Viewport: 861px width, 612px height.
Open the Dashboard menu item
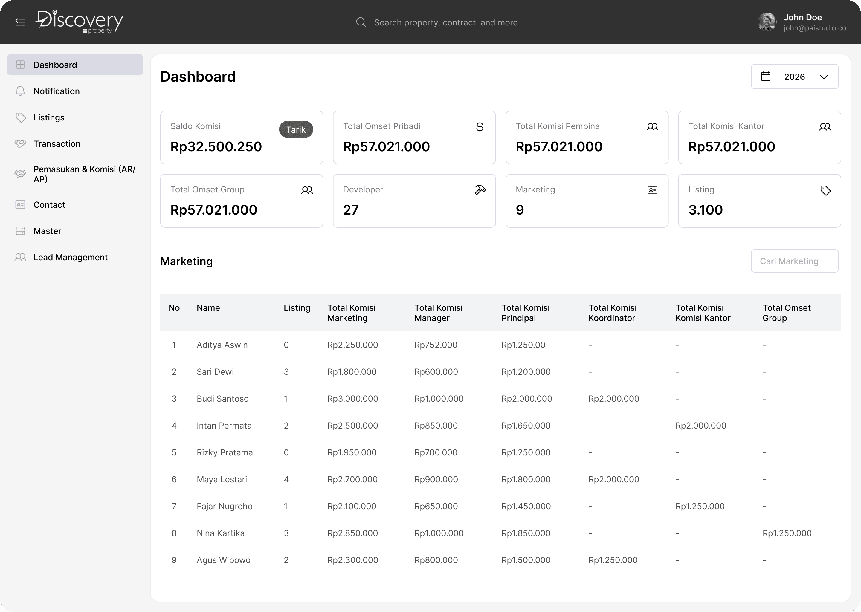tap(75, 65)
